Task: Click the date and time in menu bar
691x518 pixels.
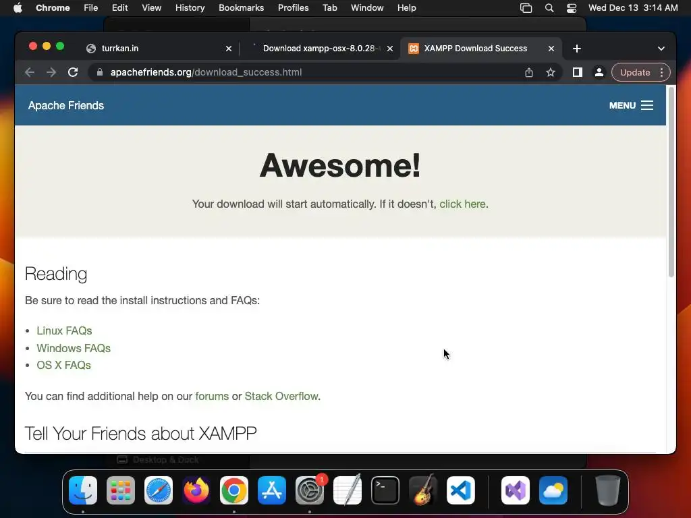Action: click(633, 8)
